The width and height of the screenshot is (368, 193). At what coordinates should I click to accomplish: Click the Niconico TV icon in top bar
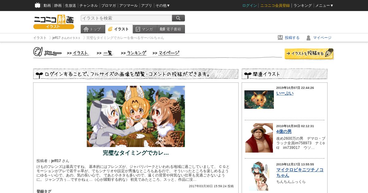(x=38, y=5)
